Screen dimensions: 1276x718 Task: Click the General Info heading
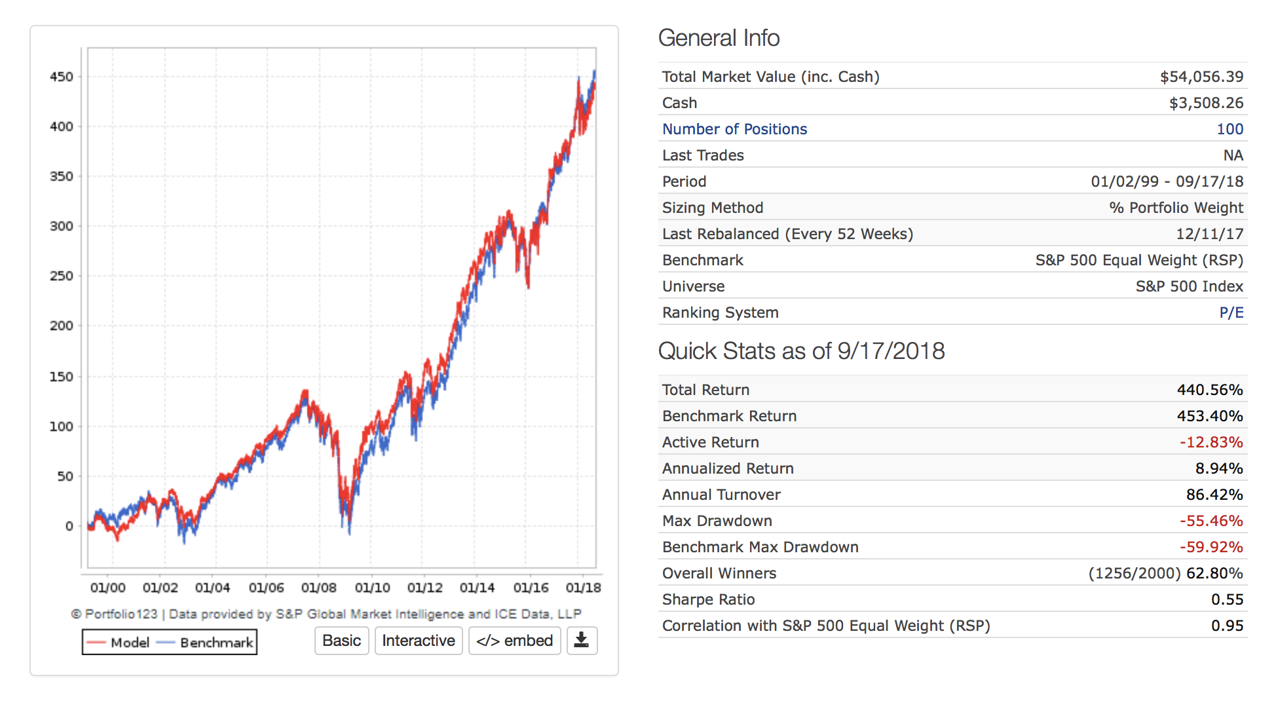click(x=719, y=38)
